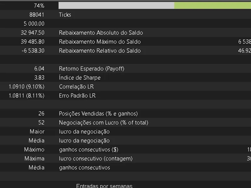Screen dimensions: 251x188
Task: Click the Negociações com Lucro (% of total) label
Action: tap(104, 123)
